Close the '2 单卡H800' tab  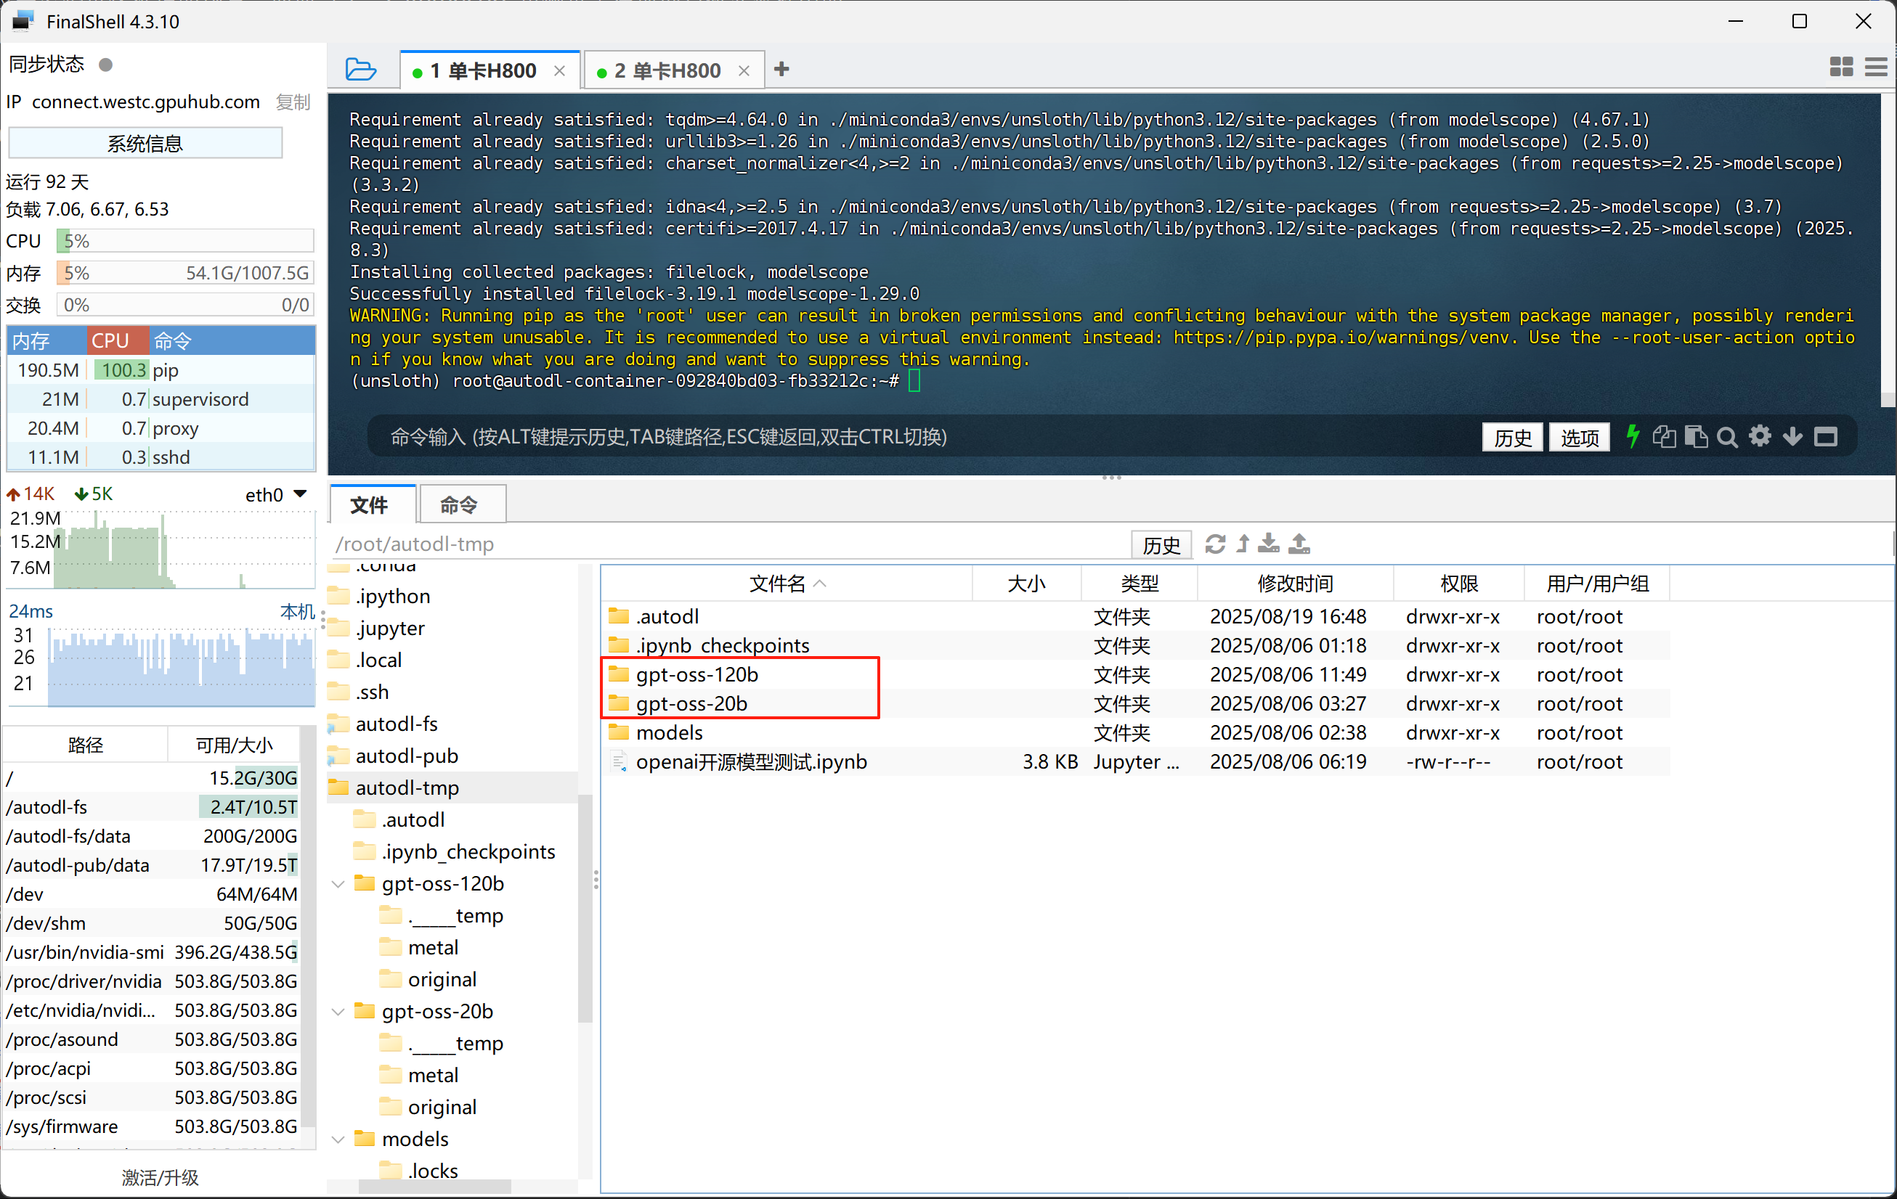(744, 71)
